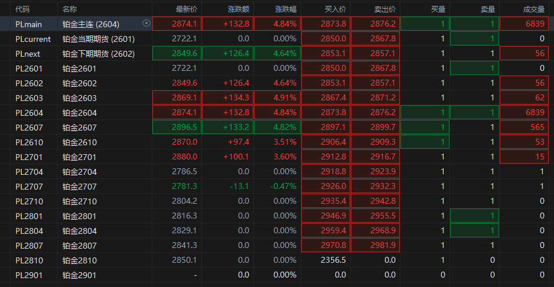Click the 买入价 column header
The image size is (554, 287).
click(335, 9)
